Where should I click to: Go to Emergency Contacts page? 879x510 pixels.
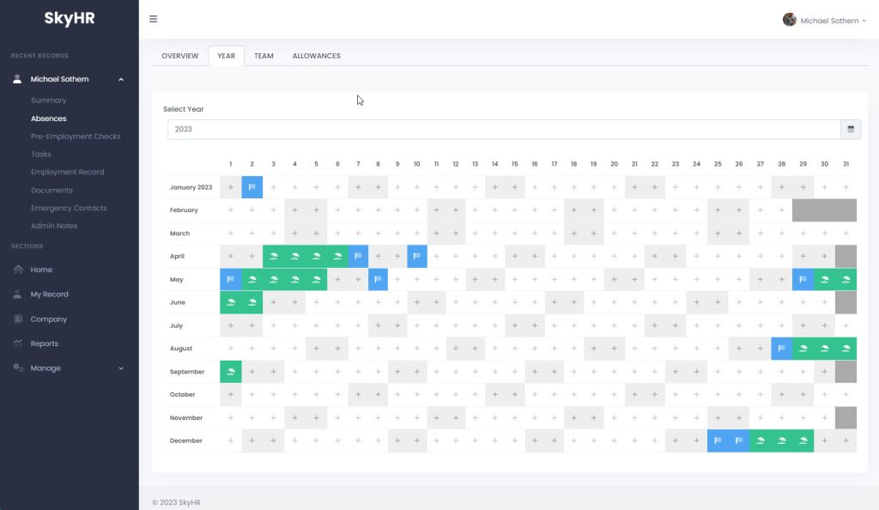click(69, 209)
